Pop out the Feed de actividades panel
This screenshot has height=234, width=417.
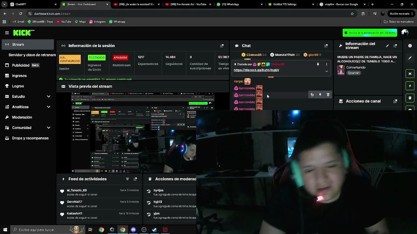coord(135,179)
